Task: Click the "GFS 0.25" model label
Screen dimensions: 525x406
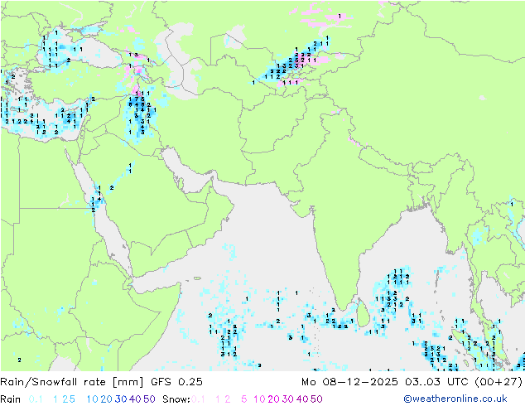Action: click(176, 382)
